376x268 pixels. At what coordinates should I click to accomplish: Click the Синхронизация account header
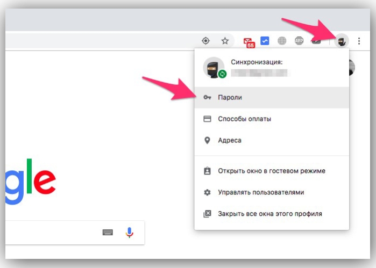tap(272, 68)
